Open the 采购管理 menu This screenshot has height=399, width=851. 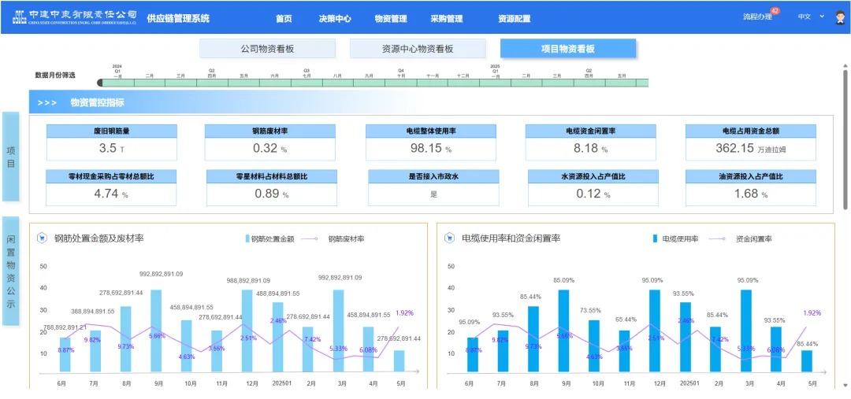(447, 18)
